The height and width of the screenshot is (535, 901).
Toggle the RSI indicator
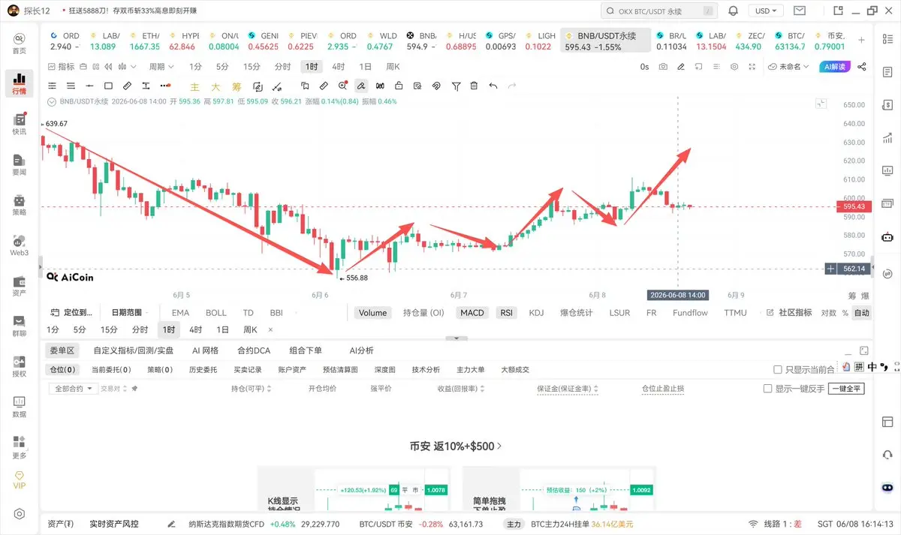[x=507, y=313]
